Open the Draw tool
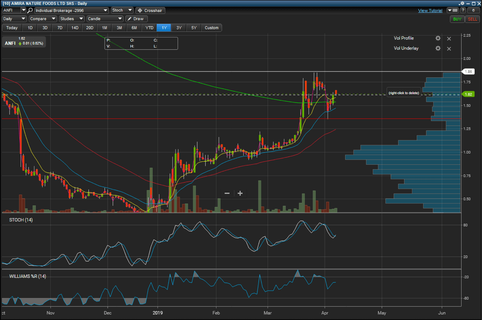The height and width of the screenshot is (320, 482). 136,19
